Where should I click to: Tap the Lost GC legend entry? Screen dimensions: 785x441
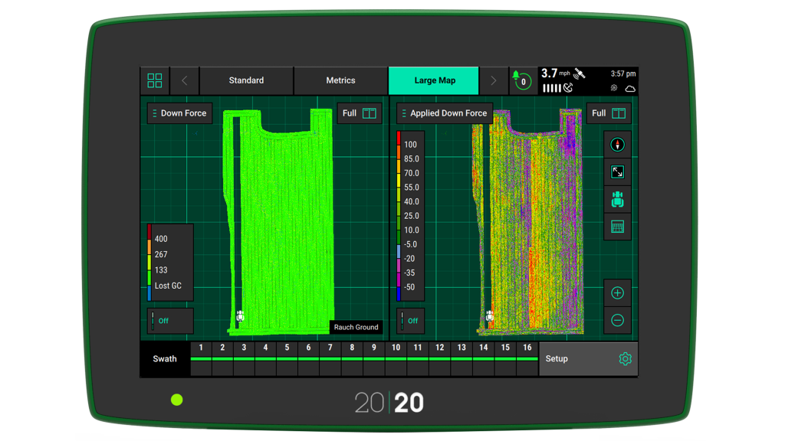coord(168,286)
